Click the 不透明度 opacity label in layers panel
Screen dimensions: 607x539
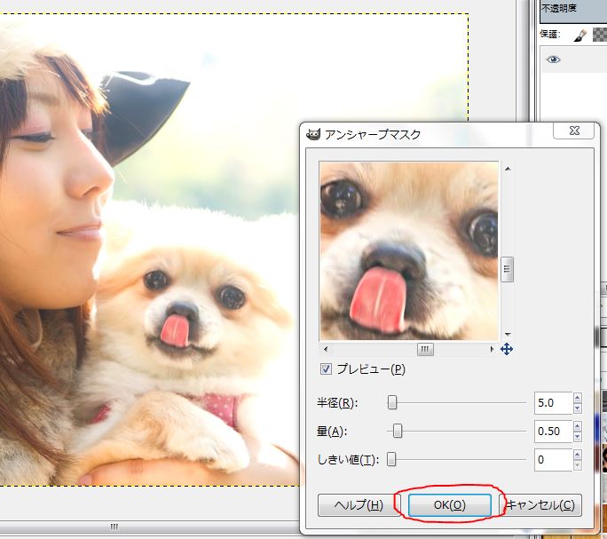pyautogui.click(x=558, y=8)
